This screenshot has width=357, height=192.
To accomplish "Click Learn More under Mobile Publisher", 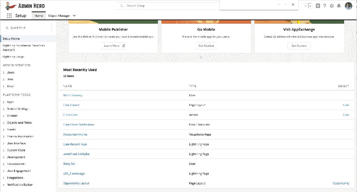I will click(113, 46).
